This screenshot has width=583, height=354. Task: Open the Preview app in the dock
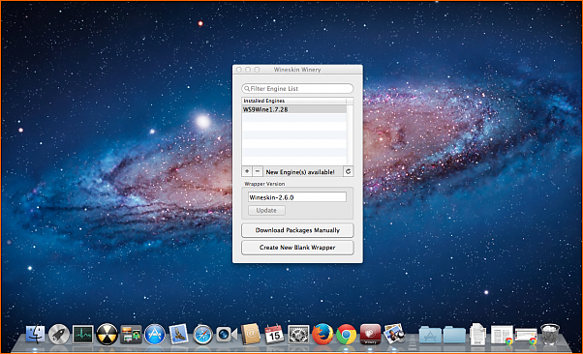394,333
